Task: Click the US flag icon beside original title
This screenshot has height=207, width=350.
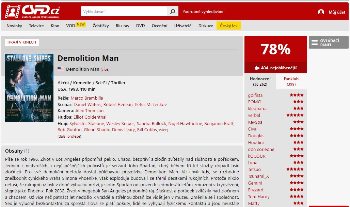Action: (60, 69)
